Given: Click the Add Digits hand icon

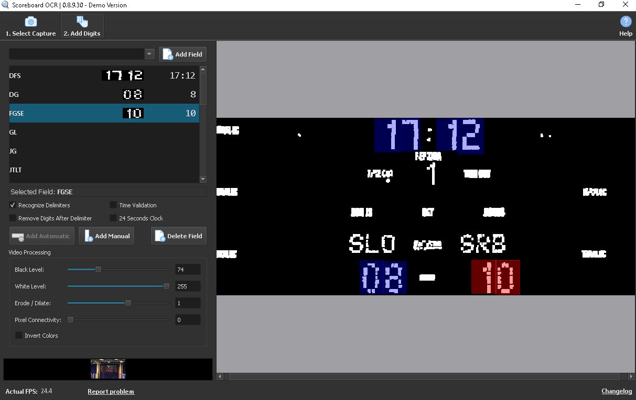Looking at the screenshot, I should 82,21.
